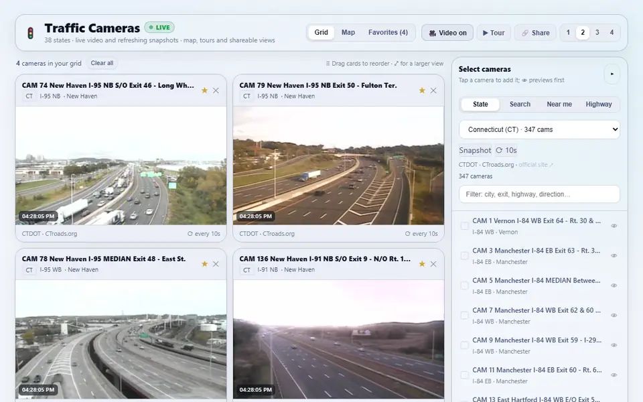Preview CAM 9 Manchester Exit 59 eye
Image resolution: width=643 pixels, height=402 pixels.
click(x=614, y=346)
